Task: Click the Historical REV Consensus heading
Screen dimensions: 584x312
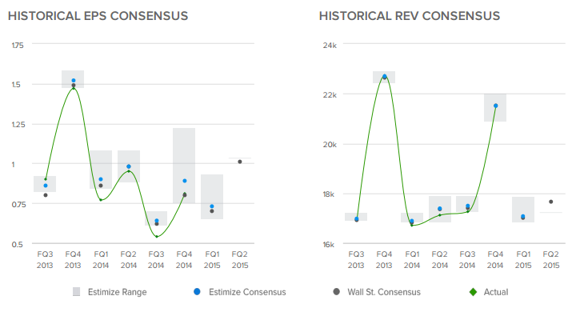Action: coord(410,16)
